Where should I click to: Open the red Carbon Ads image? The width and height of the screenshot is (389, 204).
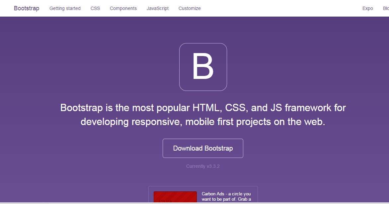(x=175, y=197)
